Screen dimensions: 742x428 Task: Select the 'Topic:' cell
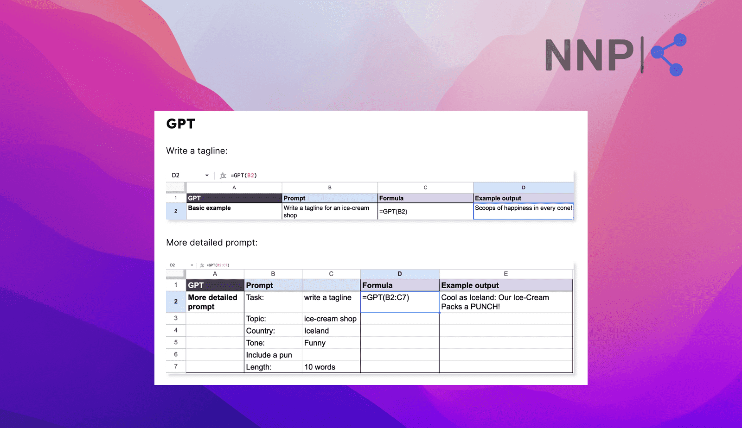(273, 319)
